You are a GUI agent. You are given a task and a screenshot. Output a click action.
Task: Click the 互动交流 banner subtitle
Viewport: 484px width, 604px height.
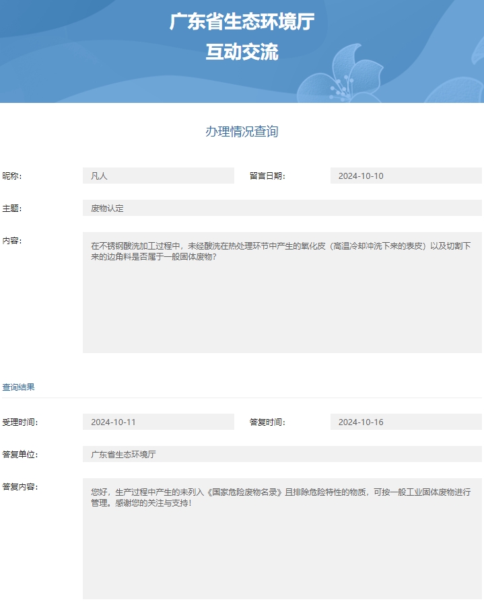[242, 52]
